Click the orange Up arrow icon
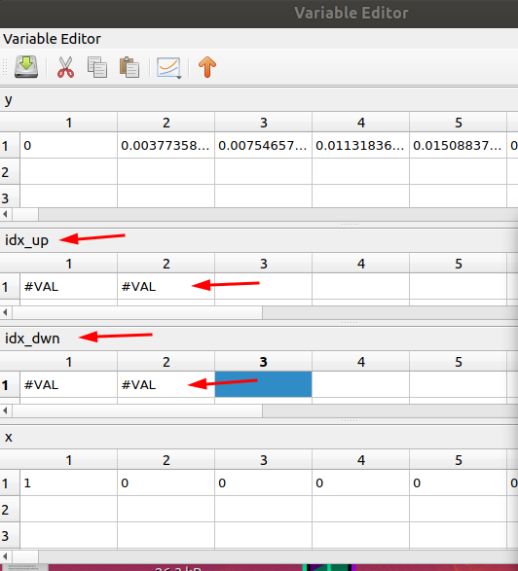This screenshot has height=571, width=518. coord(207,67)
